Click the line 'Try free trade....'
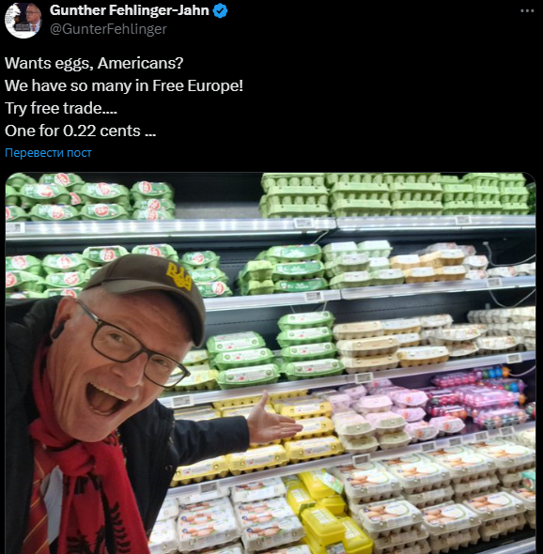The width and height of the screenshot is (543, 554). click(x=61, y=108)
